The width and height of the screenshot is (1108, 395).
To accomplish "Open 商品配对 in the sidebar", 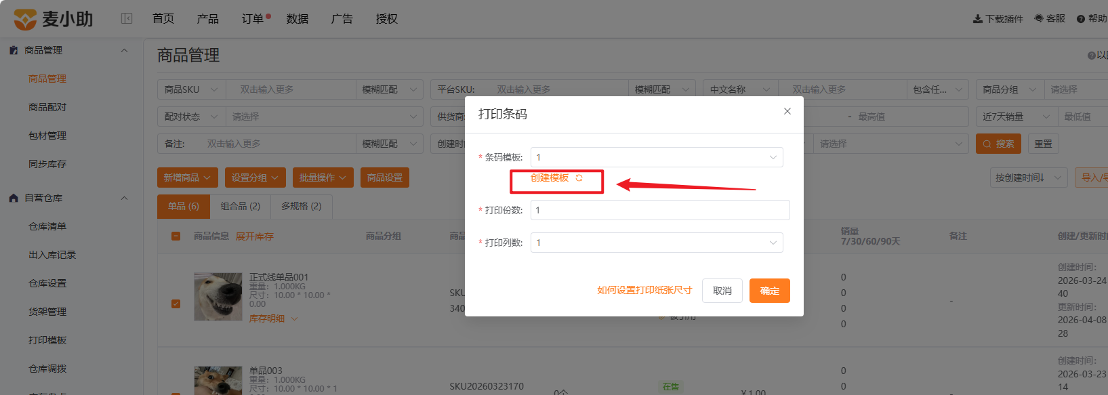I will (47, 107).
